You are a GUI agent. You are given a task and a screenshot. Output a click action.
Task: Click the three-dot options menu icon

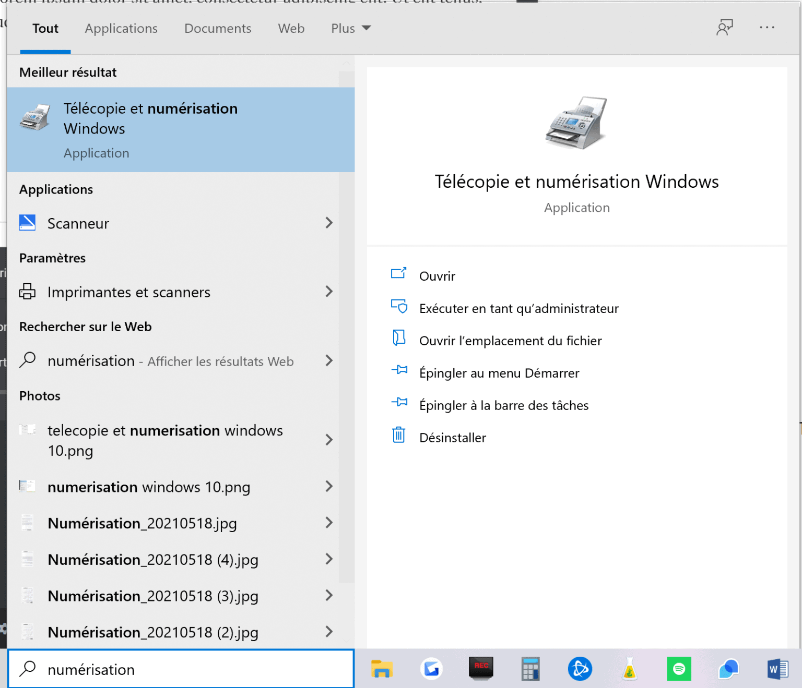[766, 28]
